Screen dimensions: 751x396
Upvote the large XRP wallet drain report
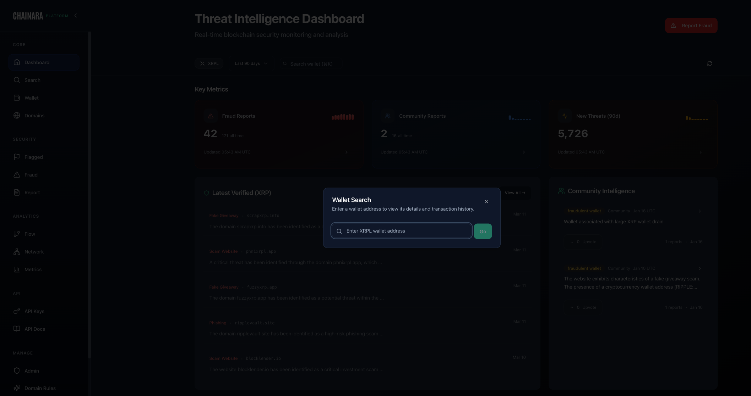(x=583, y=242)
